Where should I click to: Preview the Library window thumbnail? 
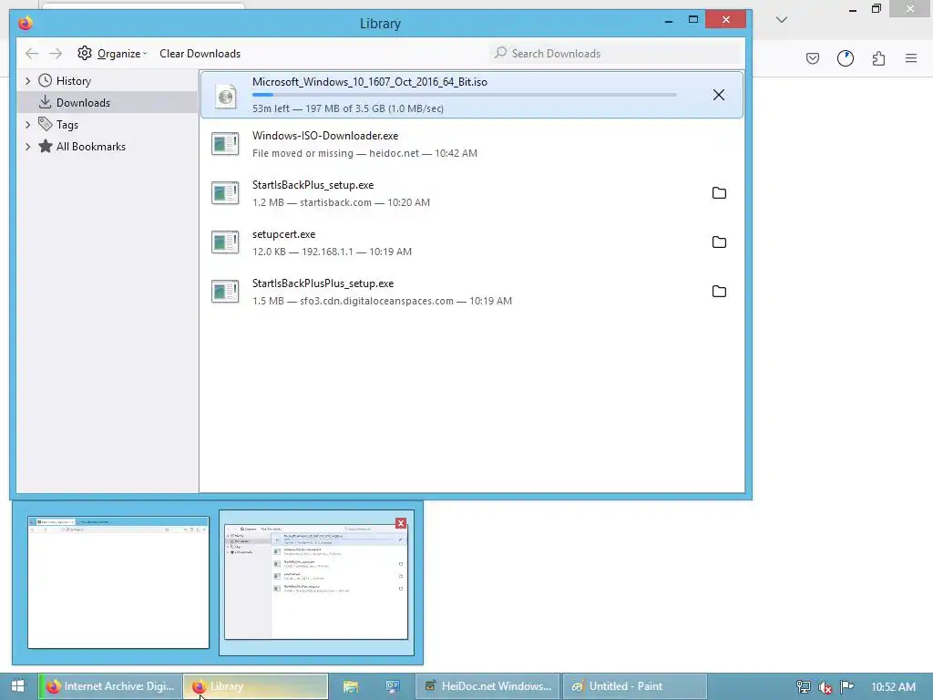pyautogui.click(x=316, y=582)
